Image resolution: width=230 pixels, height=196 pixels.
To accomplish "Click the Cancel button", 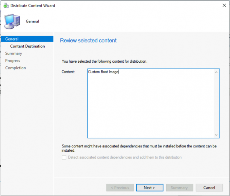I will [x=209, y=188].
